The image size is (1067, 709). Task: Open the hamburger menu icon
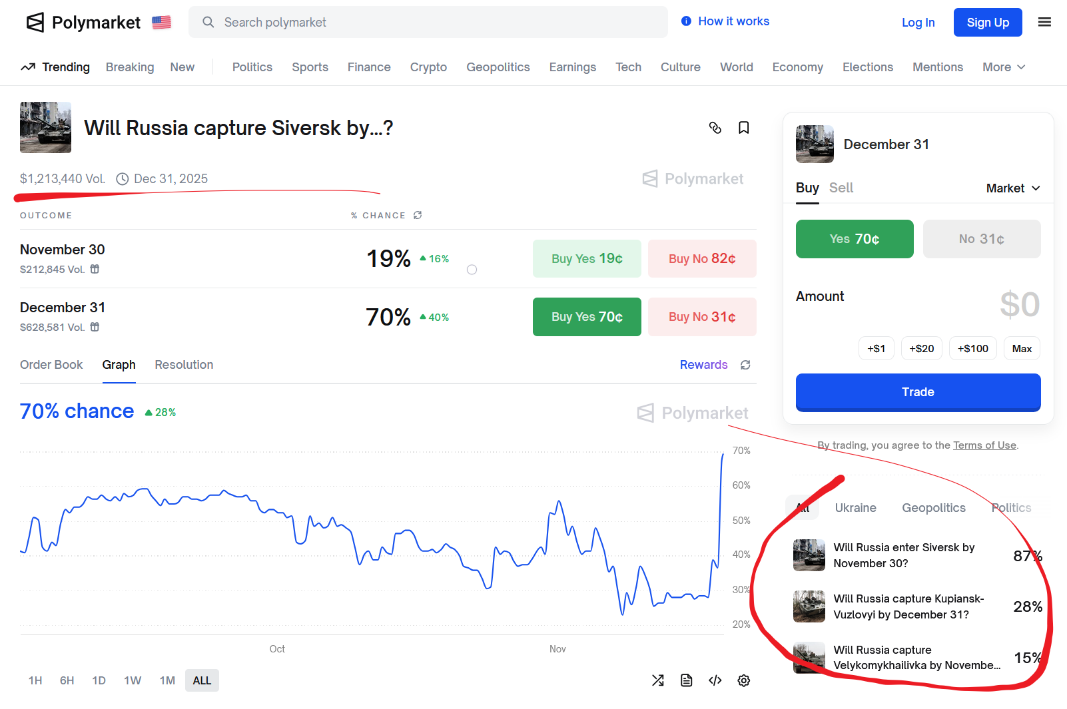click(x=1044, y=22)
